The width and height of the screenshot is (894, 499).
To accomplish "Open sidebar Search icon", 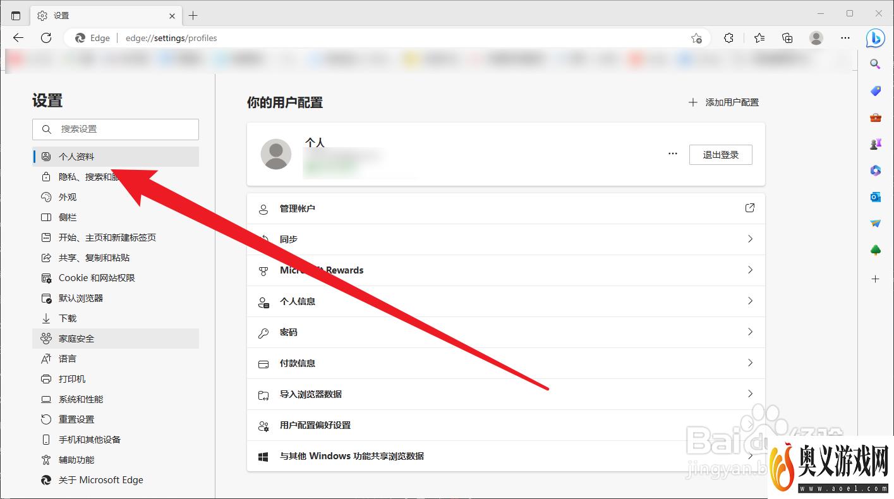I will (x=875, y=64).
